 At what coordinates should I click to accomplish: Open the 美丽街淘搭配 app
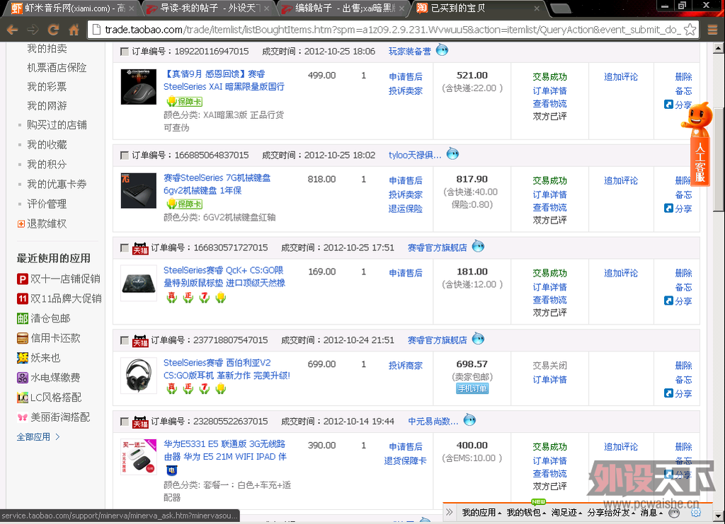[54, 417]
